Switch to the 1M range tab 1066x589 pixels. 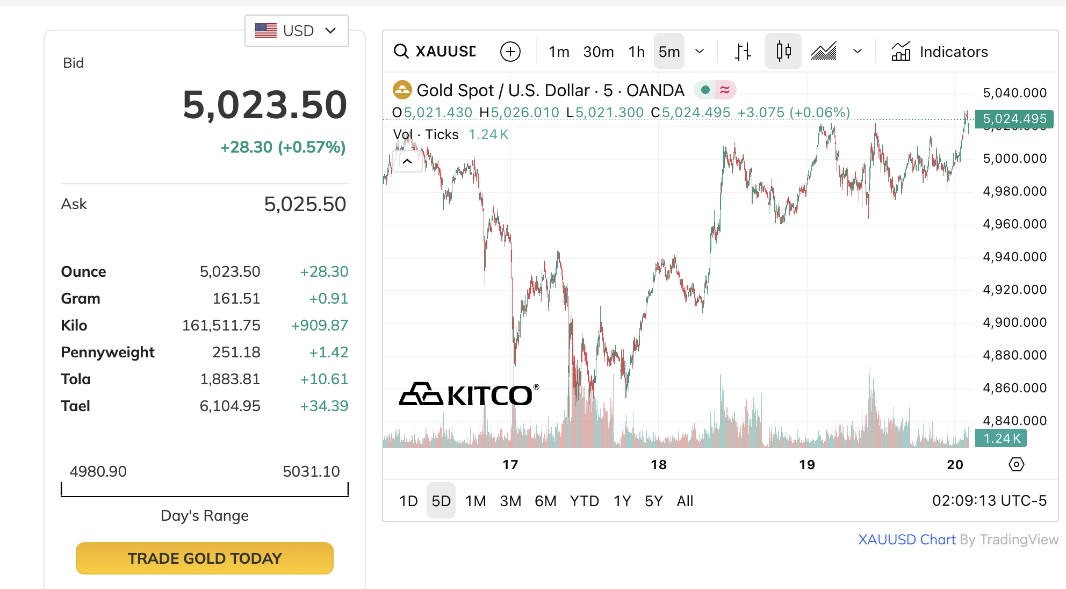pos(476,501)
